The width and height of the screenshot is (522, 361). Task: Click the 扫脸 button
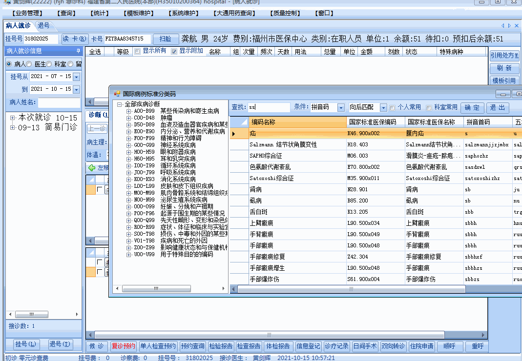click(166, 39)
